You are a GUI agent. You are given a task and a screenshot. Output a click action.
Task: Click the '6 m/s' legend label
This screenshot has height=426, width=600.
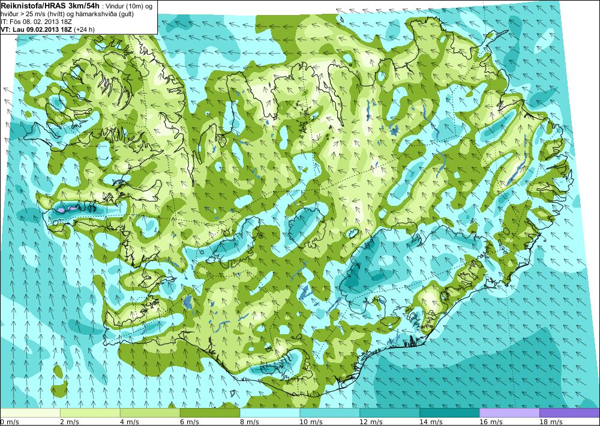click(x=190, y=422)
